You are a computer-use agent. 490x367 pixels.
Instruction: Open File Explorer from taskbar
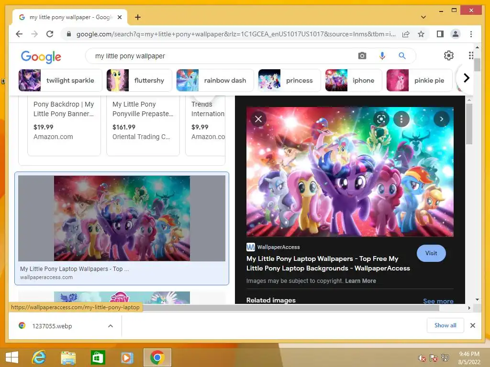68,357
